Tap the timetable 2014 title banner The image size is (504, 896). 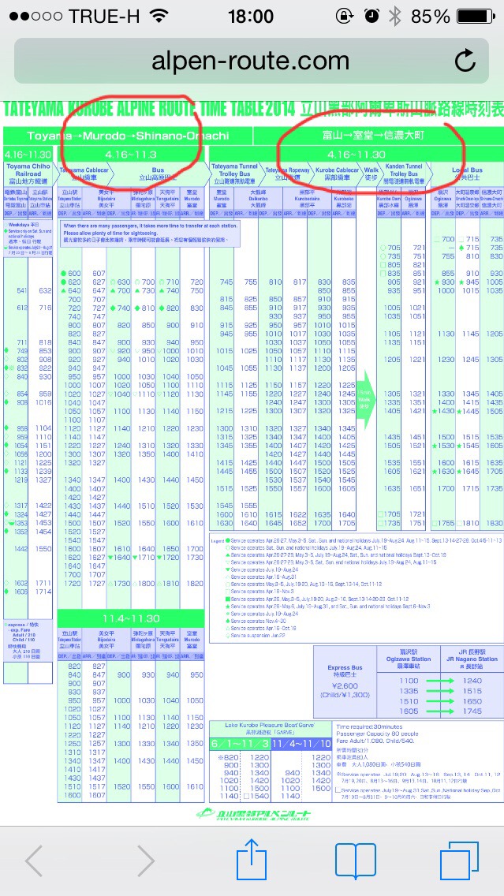pyautogui.click(x=252, y=110)
